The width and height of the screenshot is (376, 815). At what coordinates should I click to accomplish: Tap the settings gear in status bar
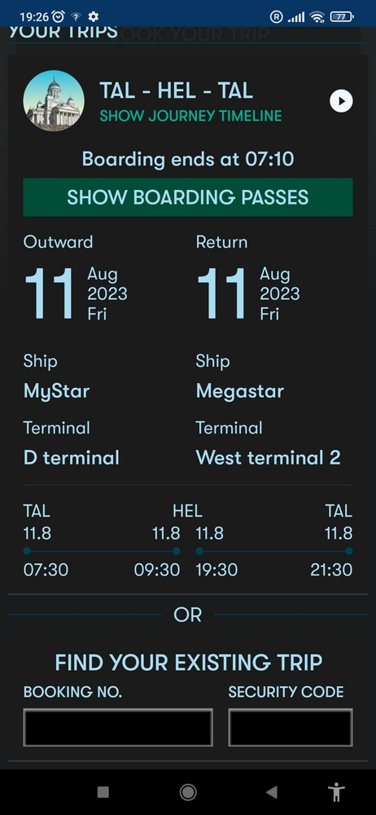(93, 16)
